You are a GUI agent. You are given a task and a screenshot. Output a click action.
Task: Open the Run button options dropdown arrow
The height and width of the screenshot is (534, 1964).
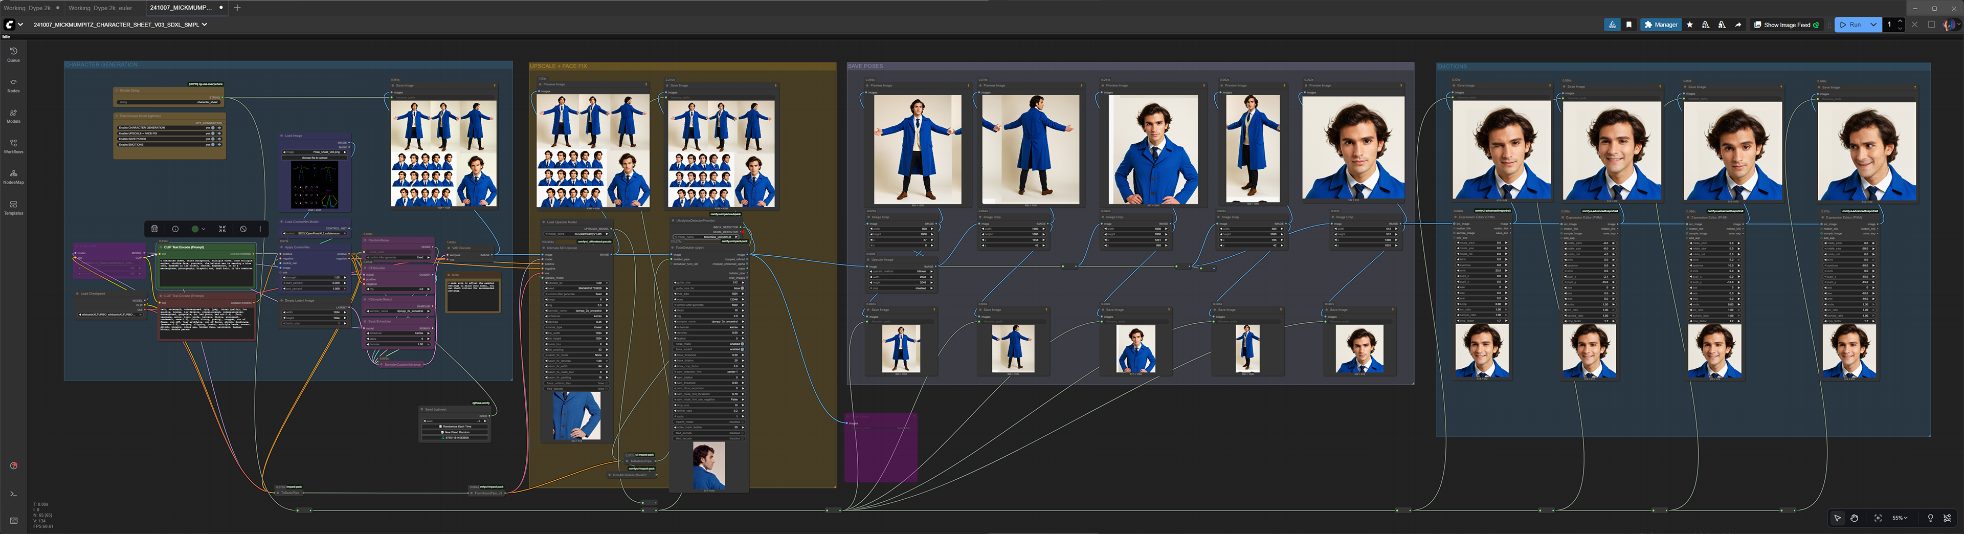[x=1873, y=25]
